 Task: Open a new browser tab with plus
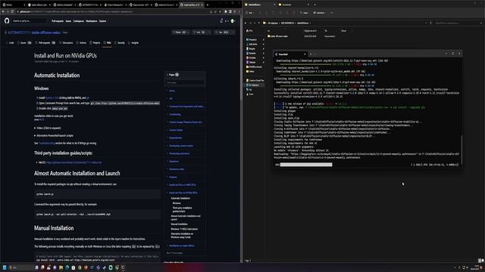pos(207,5)
